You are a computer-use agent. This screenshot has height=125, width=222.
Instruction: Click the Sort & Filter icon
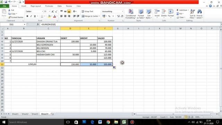193,11
